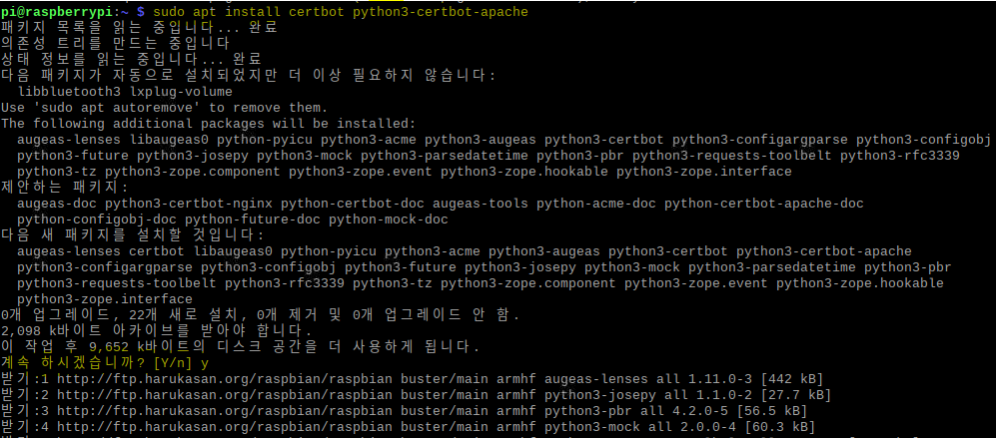Viewport: 996px width, 438px height.
Task: Click the suggested package 'python-configobj-doc'
Action: 97,219
